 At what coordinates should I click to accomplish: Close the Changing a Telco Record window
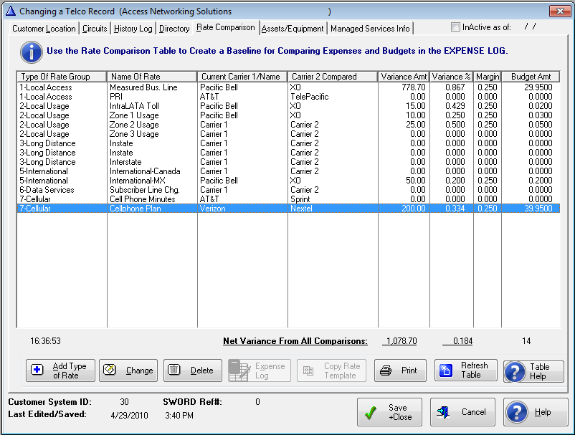tap(560, 11)
